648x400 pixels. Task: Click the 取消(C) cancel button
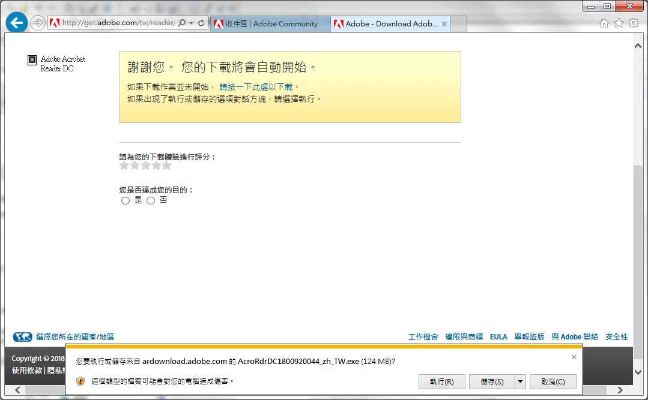[x=553, y=382]
